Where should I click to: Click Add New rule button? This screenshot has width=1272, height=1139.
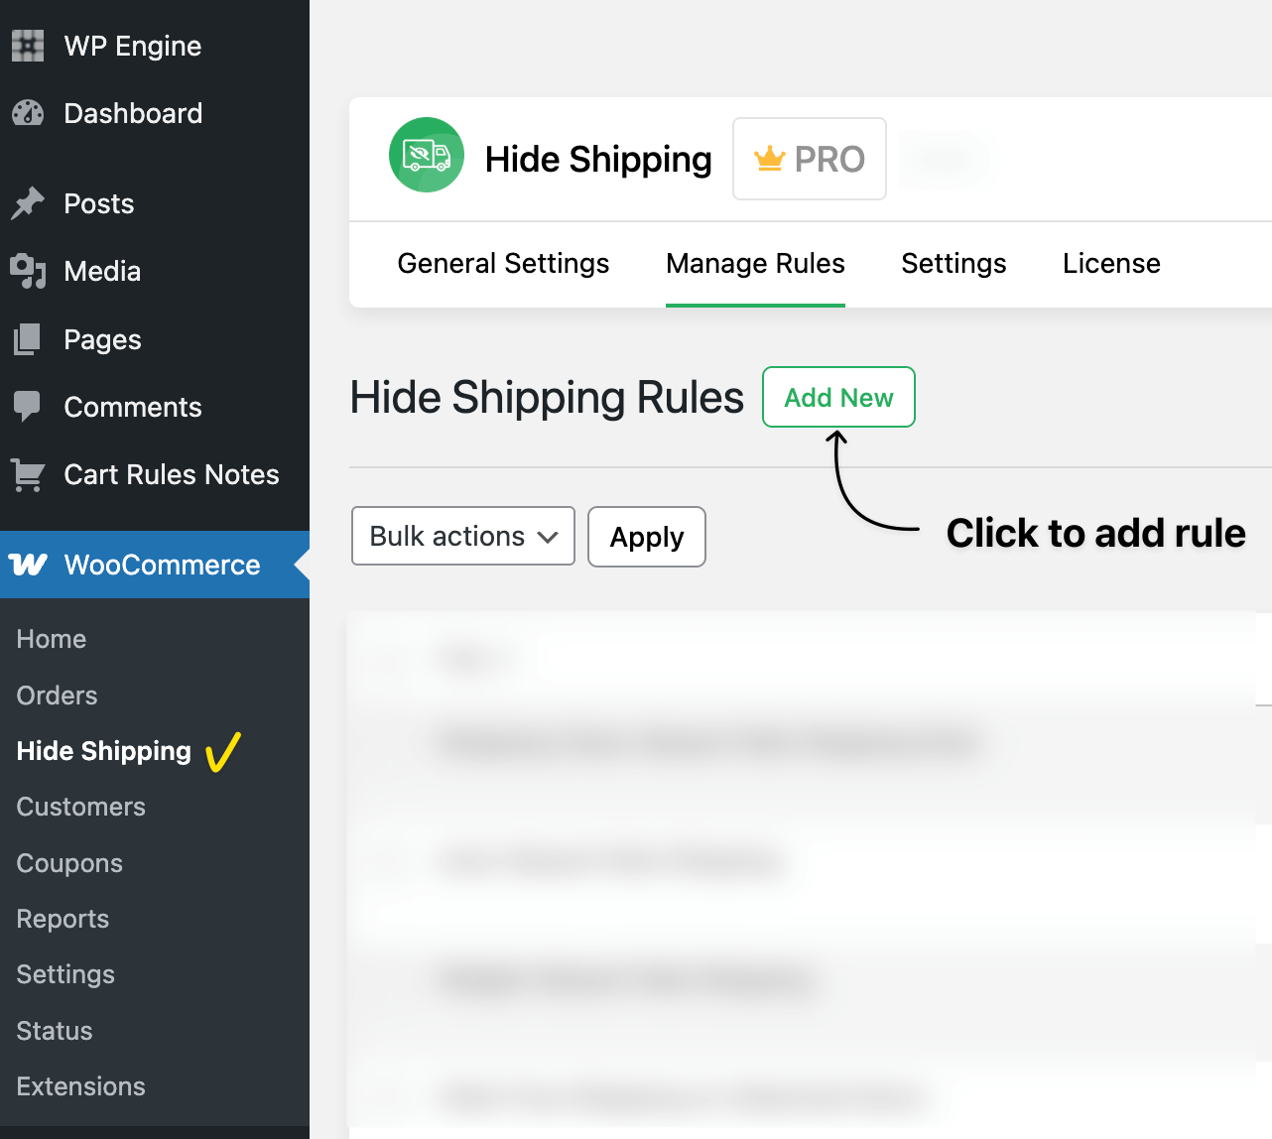pos(838,397)
